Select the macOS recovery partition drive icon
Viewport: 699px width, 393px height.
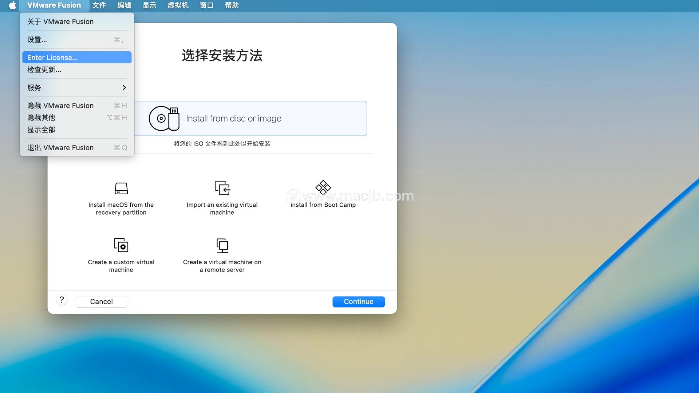pyautogui.click(x=121, y=188)
